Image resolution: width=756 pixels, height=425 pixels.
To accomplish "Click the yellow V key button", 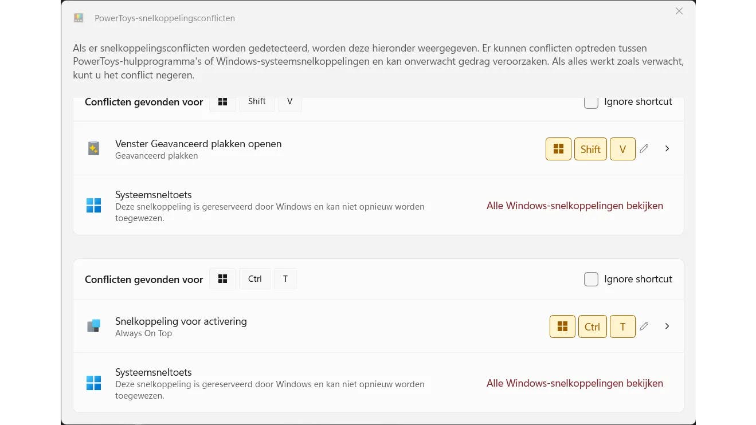I will point(622,149).
